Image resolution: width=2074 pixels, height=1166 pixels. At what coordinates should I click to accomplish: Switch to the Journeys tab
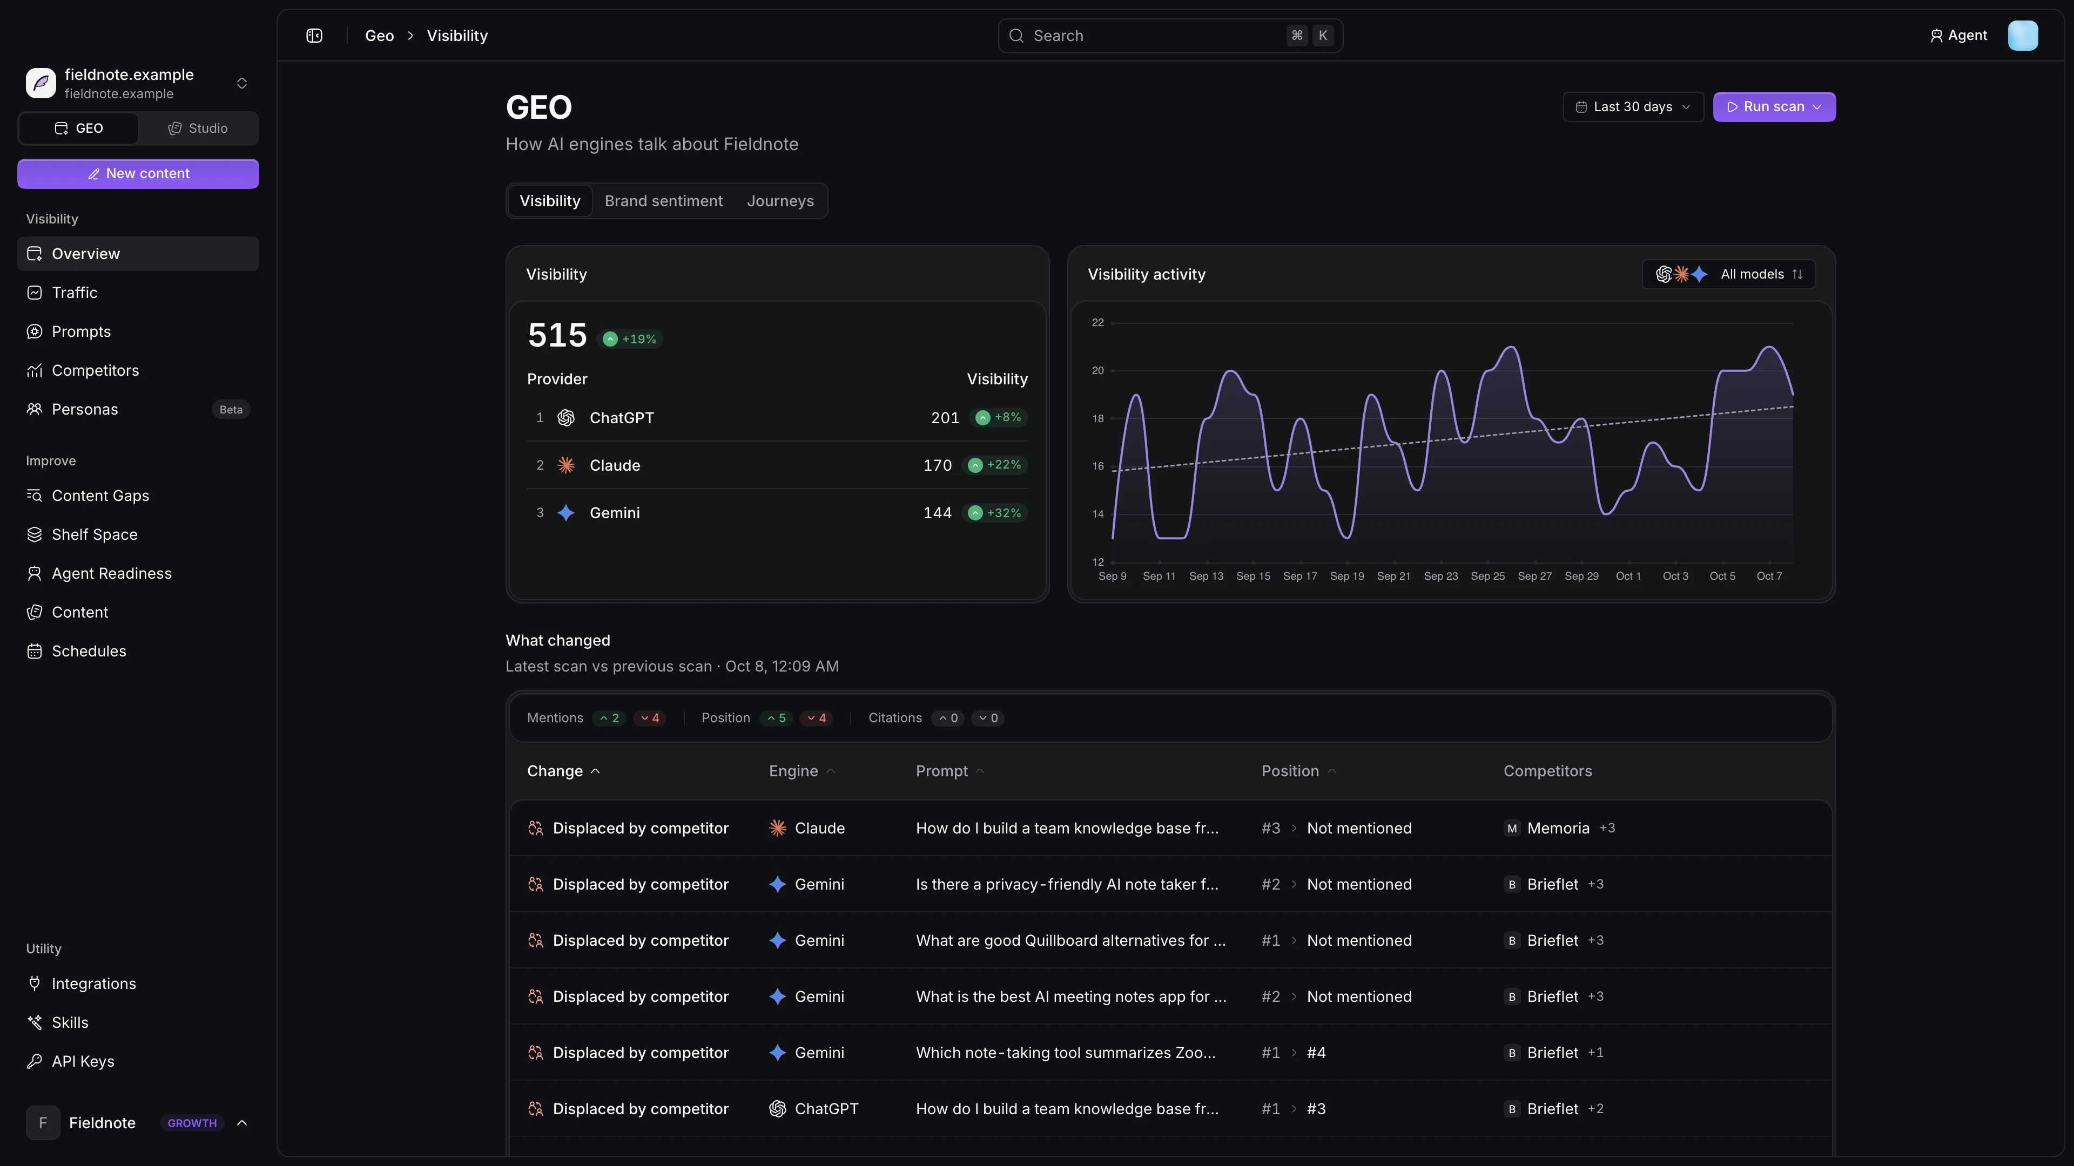tap(780, 201)
